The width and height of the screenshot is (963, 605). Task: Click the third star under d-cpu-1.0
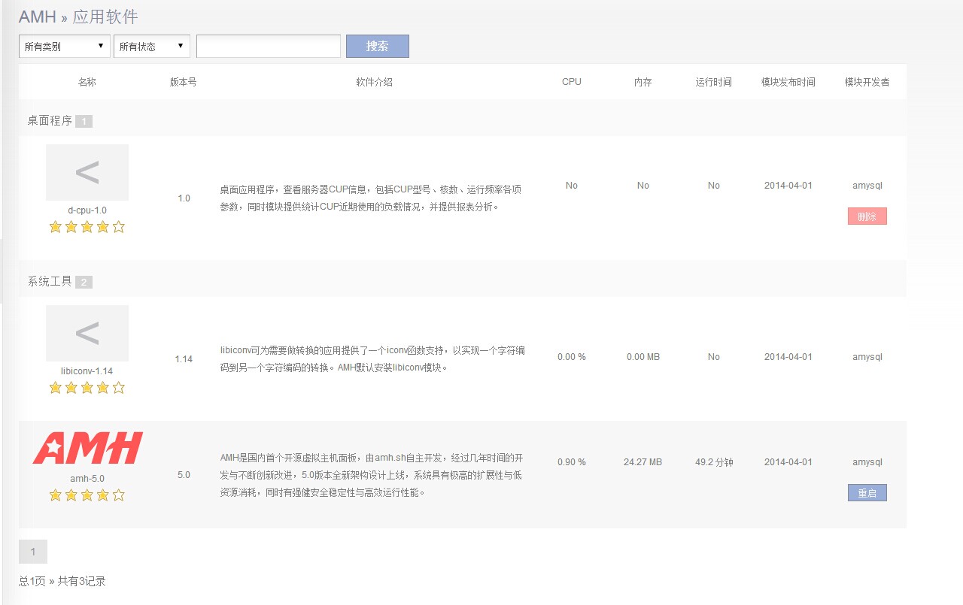click(87, 227)
